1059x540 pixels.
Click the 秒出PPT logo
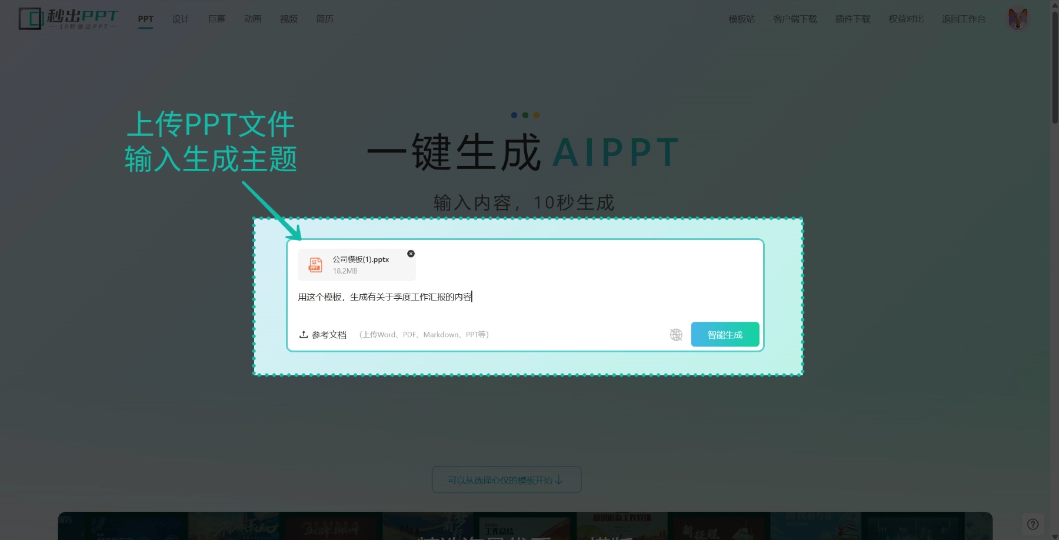pos(68,19)
